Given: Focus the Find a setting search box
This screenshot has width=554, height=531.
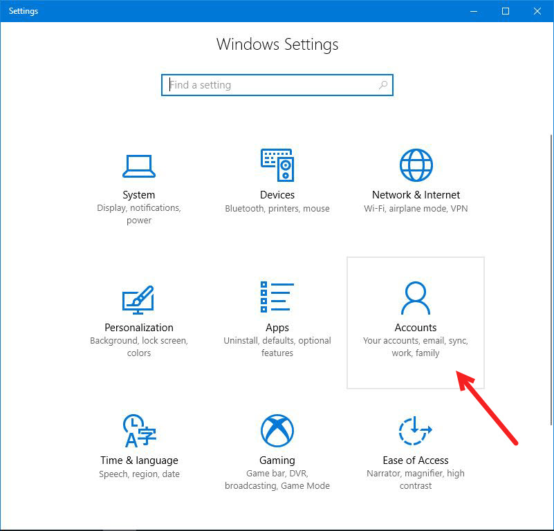Looking at the screenshot, I should click(x=277, y=85).
